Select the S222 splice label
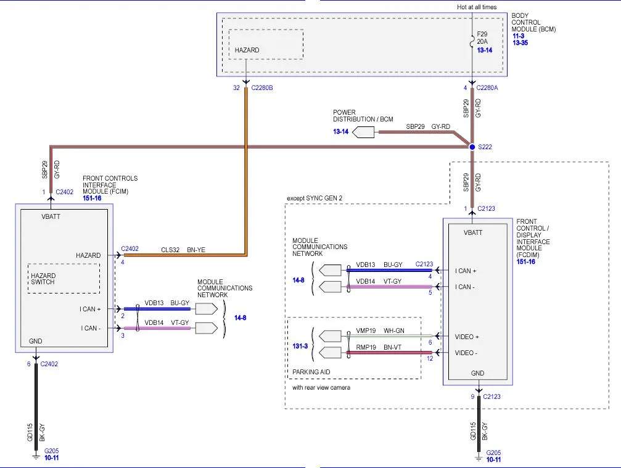 click(x=485, y=147)
